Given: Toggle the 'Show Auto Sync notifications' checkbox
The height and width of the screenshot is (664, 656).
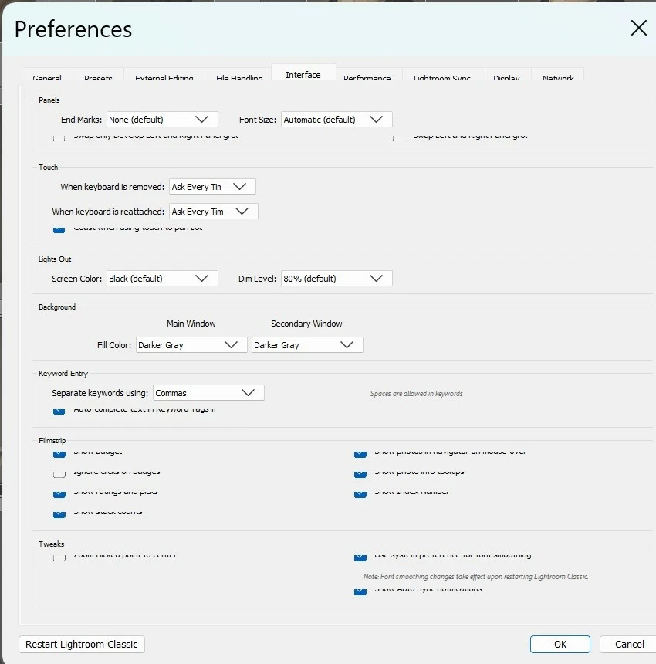Looking at the screenshot, I should pos(360,591).
